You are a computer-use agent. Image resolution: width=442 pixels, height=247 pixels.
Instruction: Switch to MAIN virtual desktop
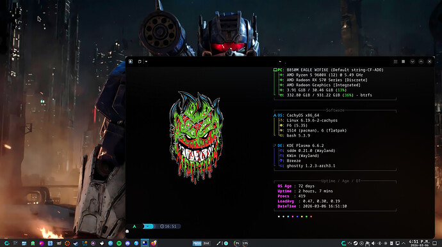[197, 243]
